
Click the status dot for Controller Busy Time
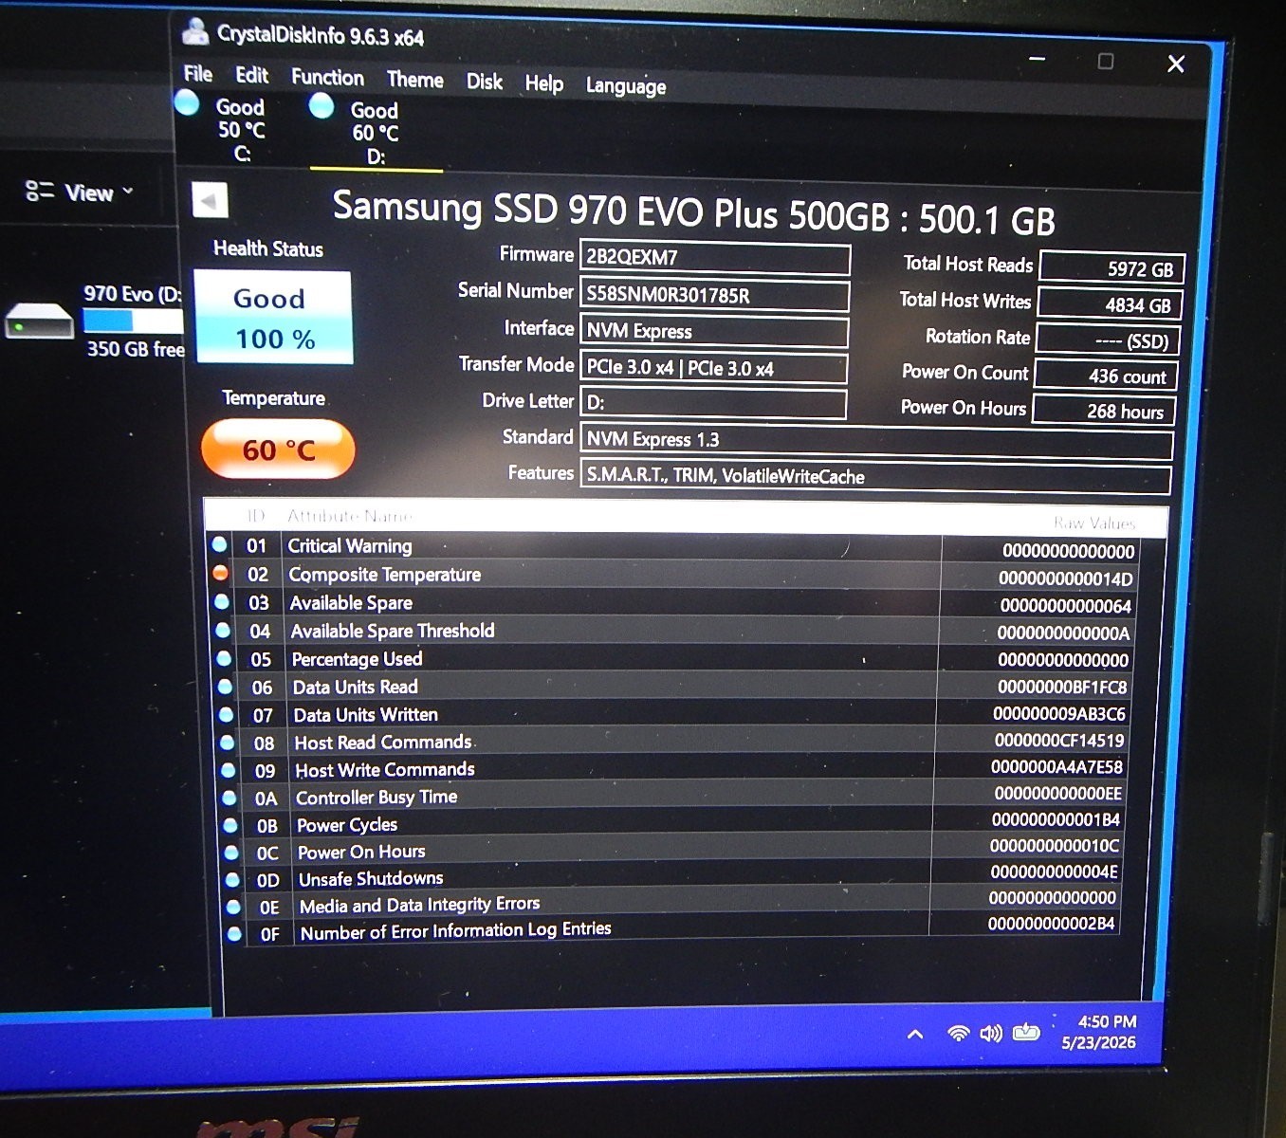coord(229,798)
